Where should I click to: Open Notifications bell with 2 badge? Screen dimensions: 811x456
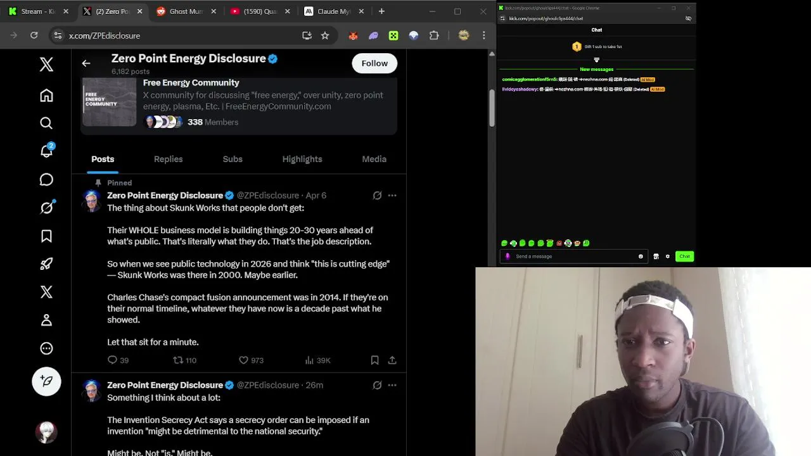click(46, 151)
